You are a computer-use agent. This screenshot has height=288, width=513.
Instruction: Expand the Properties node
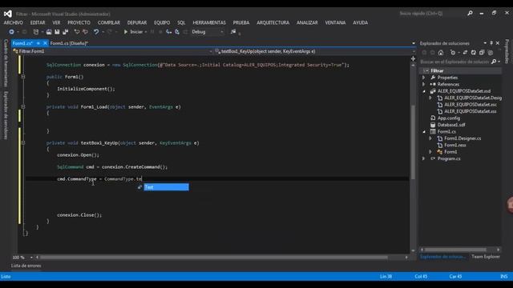[424, 78]
